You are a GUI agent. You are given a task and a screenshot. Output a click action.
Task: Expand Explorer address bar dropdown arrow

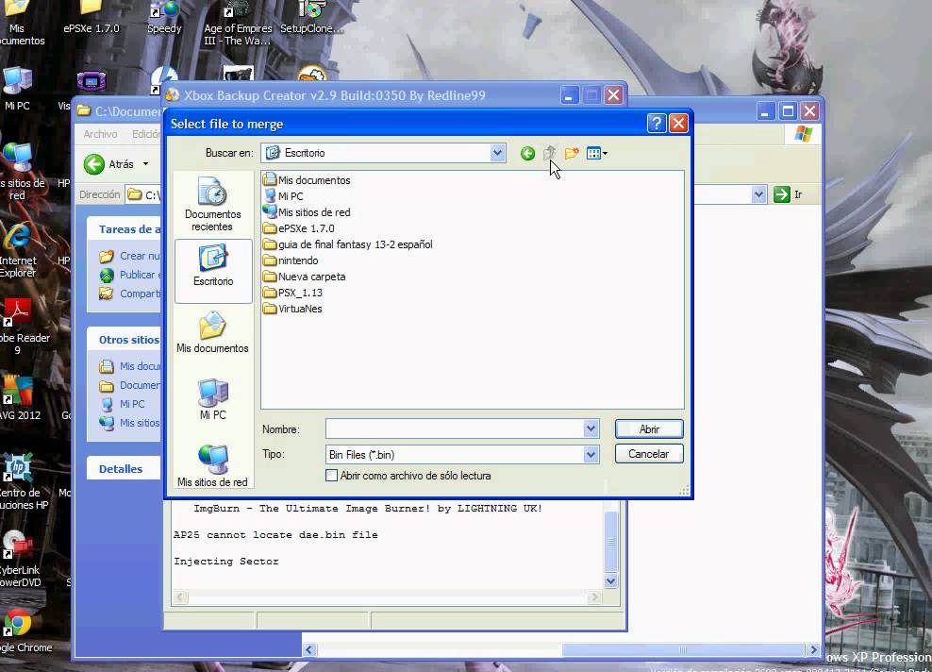pos(758,194)
